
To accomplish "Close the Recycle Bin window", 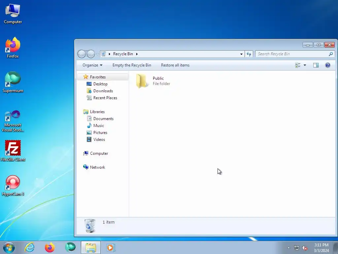I will tap(329, 45).
